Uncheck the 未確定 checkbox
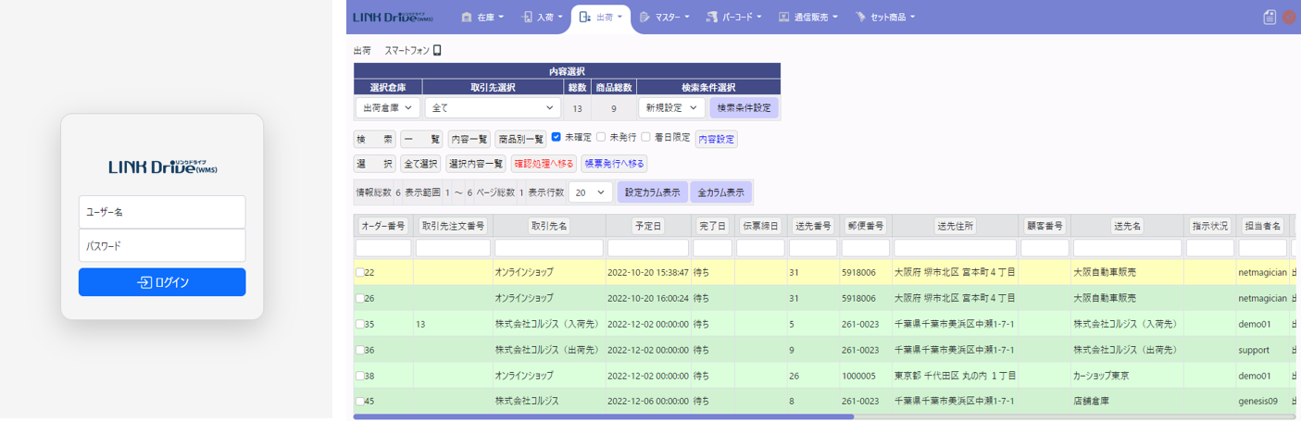1301x421 pixels. tap(557, 137)
